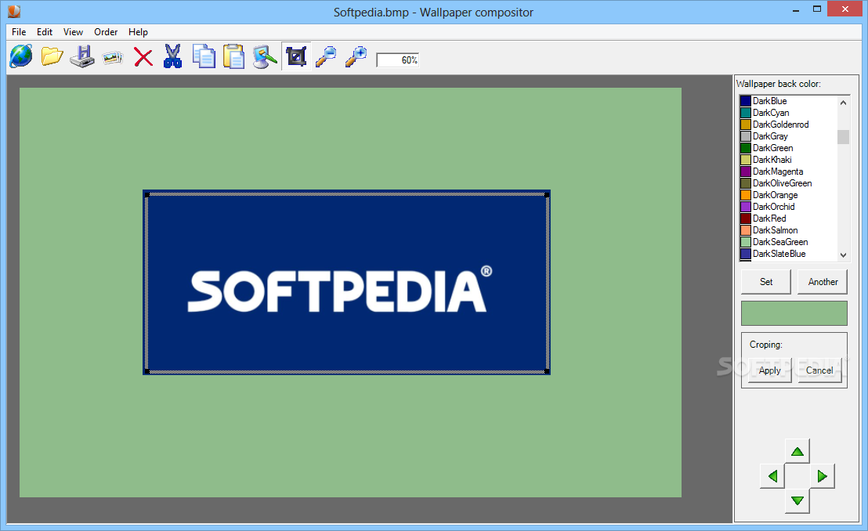Click the set as desktop wallpaper icon
This screenshot has width=868, height=531.
[x=265, y=56]
